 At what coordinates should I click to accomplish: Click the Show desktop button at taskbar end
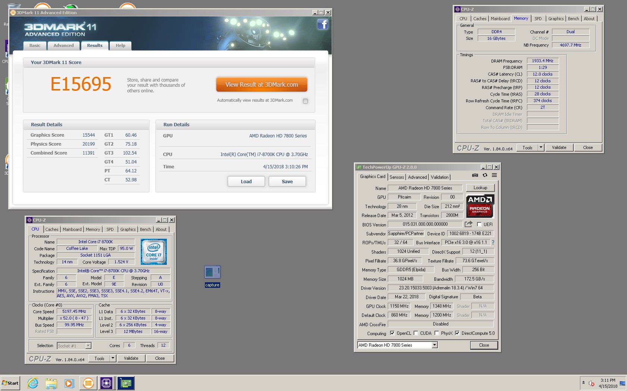point(623,383)
